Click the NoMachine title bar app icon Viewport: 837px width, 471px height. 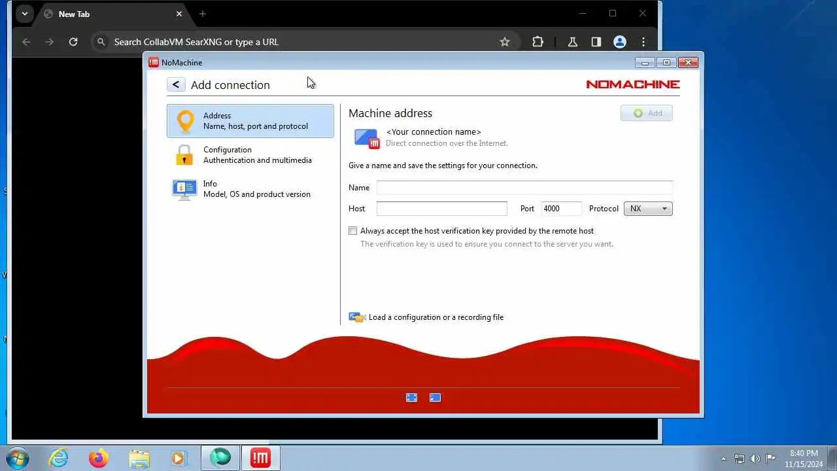click(x=154, y=62)
